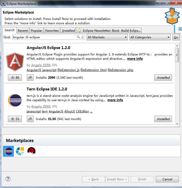Click the results list scrollbar thumb

click(x=177, y=55)
